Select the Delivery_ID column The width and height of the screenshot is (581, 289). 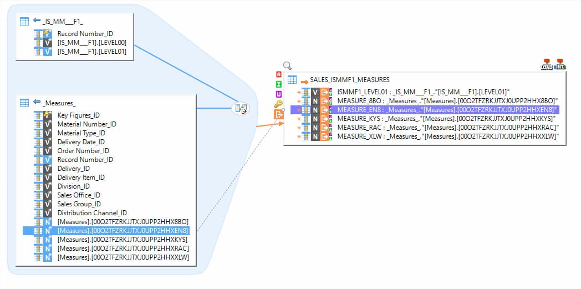[73, 169]
